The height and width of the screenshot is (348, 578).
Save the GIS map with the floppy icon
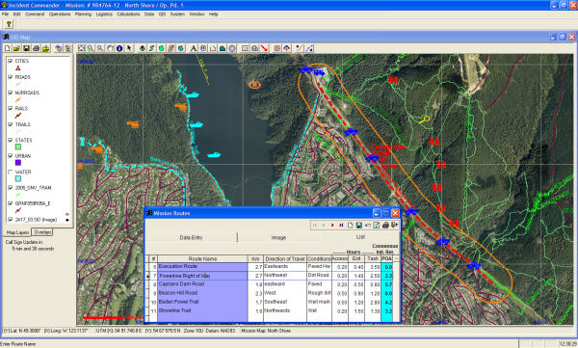click(x=26, y=48)
